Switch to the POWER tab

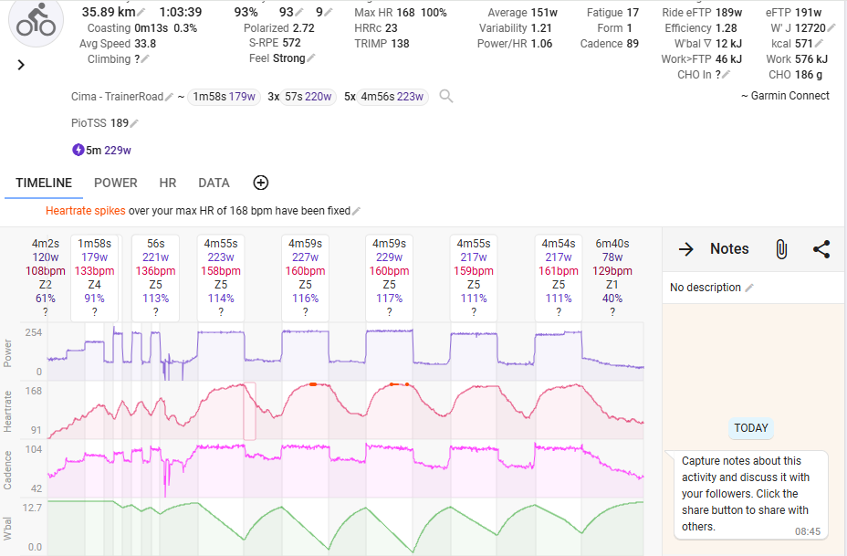pos(116,183)
